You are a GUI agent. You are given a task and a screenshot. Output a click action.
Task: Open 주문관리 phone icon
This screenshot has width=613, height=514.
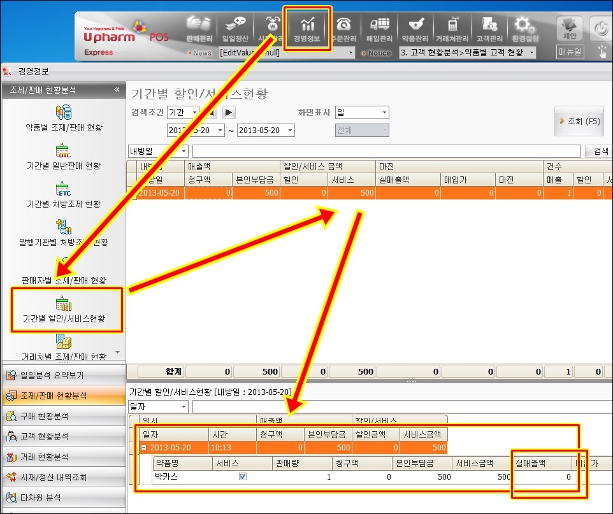(x=343, y=29)
